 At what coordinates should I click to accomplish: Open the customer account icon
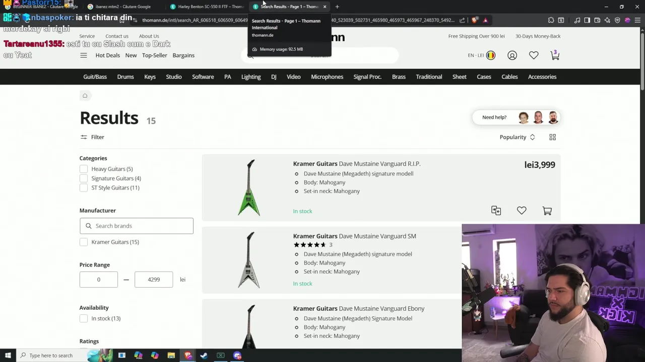(x=512, y=55)
